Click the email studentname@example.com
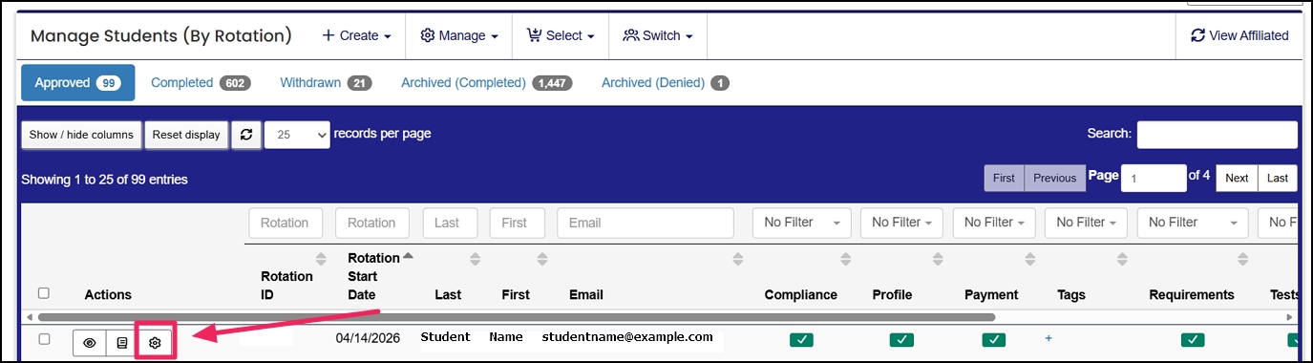 tap(627, 337)
